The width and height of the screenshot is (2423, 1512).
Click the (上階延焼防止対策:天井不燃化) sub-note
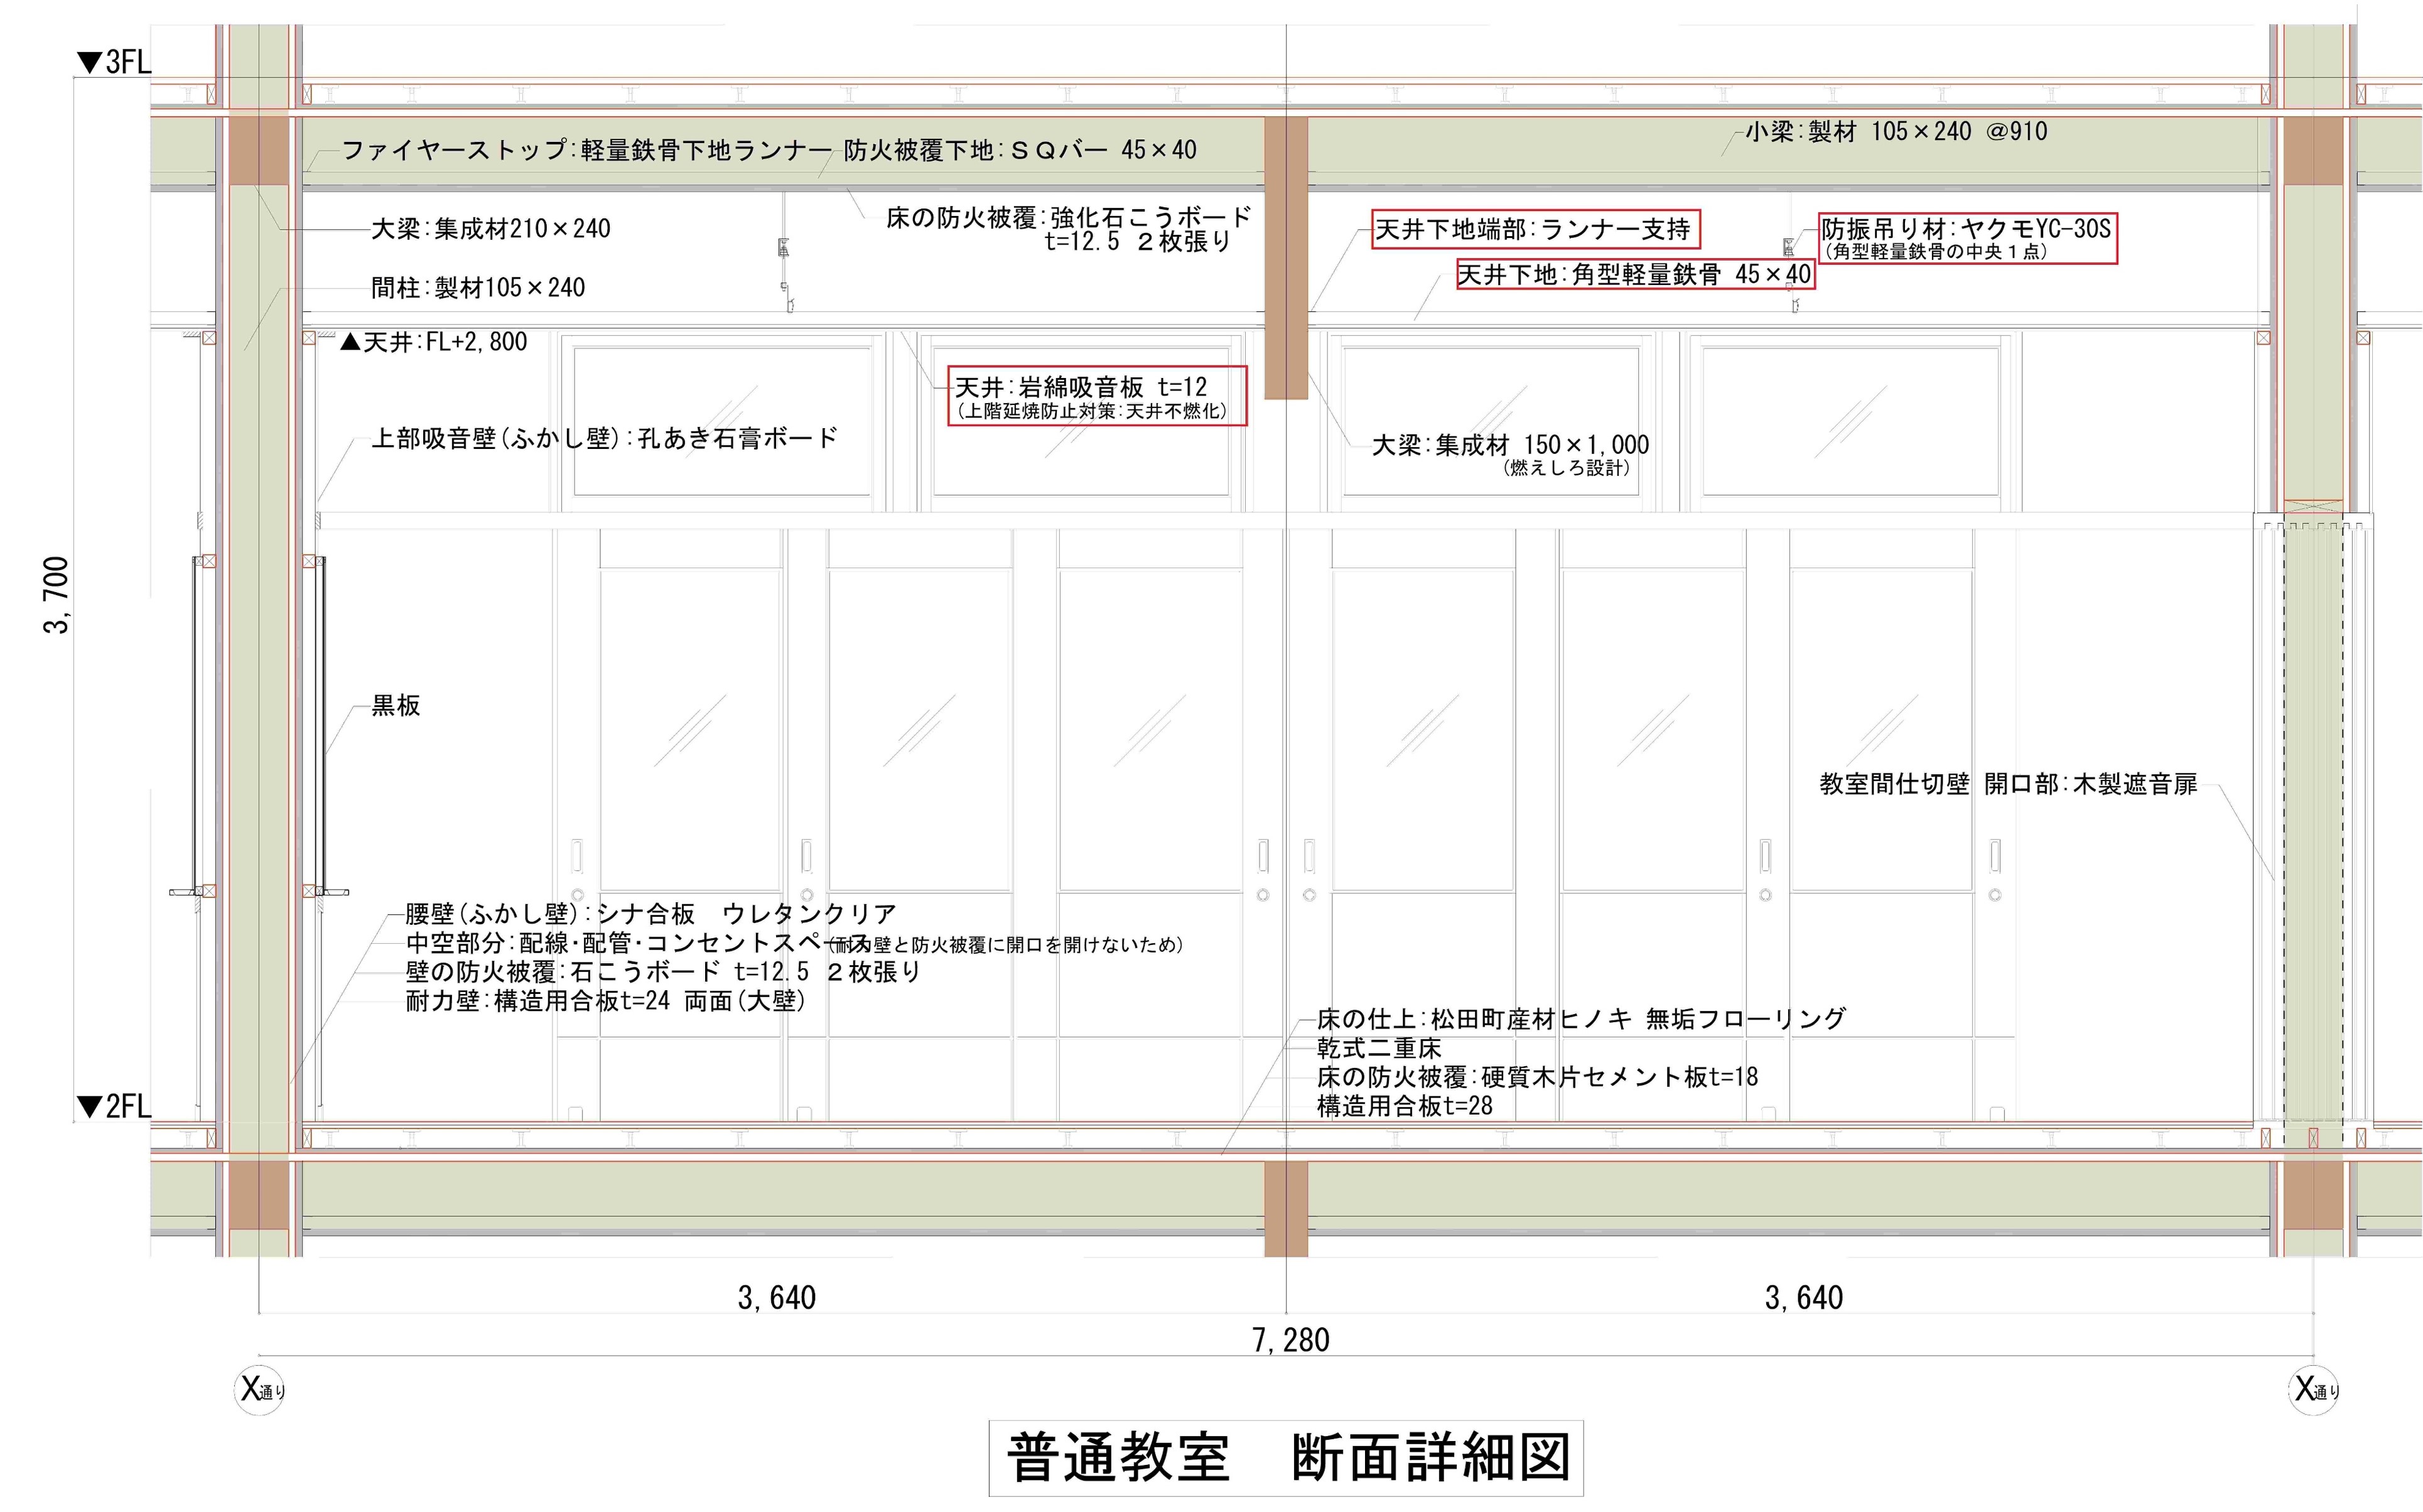click(x=1092, y=411)
